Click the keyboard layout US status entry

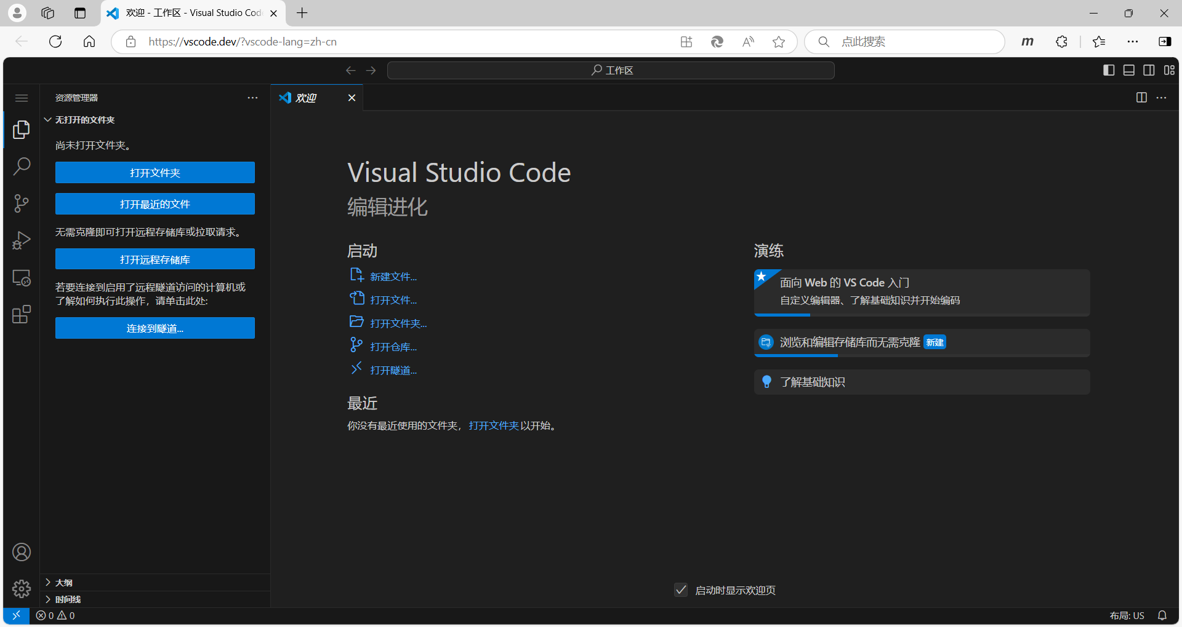1127,615
